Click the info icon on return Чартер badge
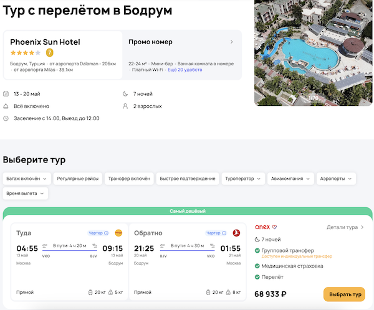374x310 pixels. pos(224,233)
